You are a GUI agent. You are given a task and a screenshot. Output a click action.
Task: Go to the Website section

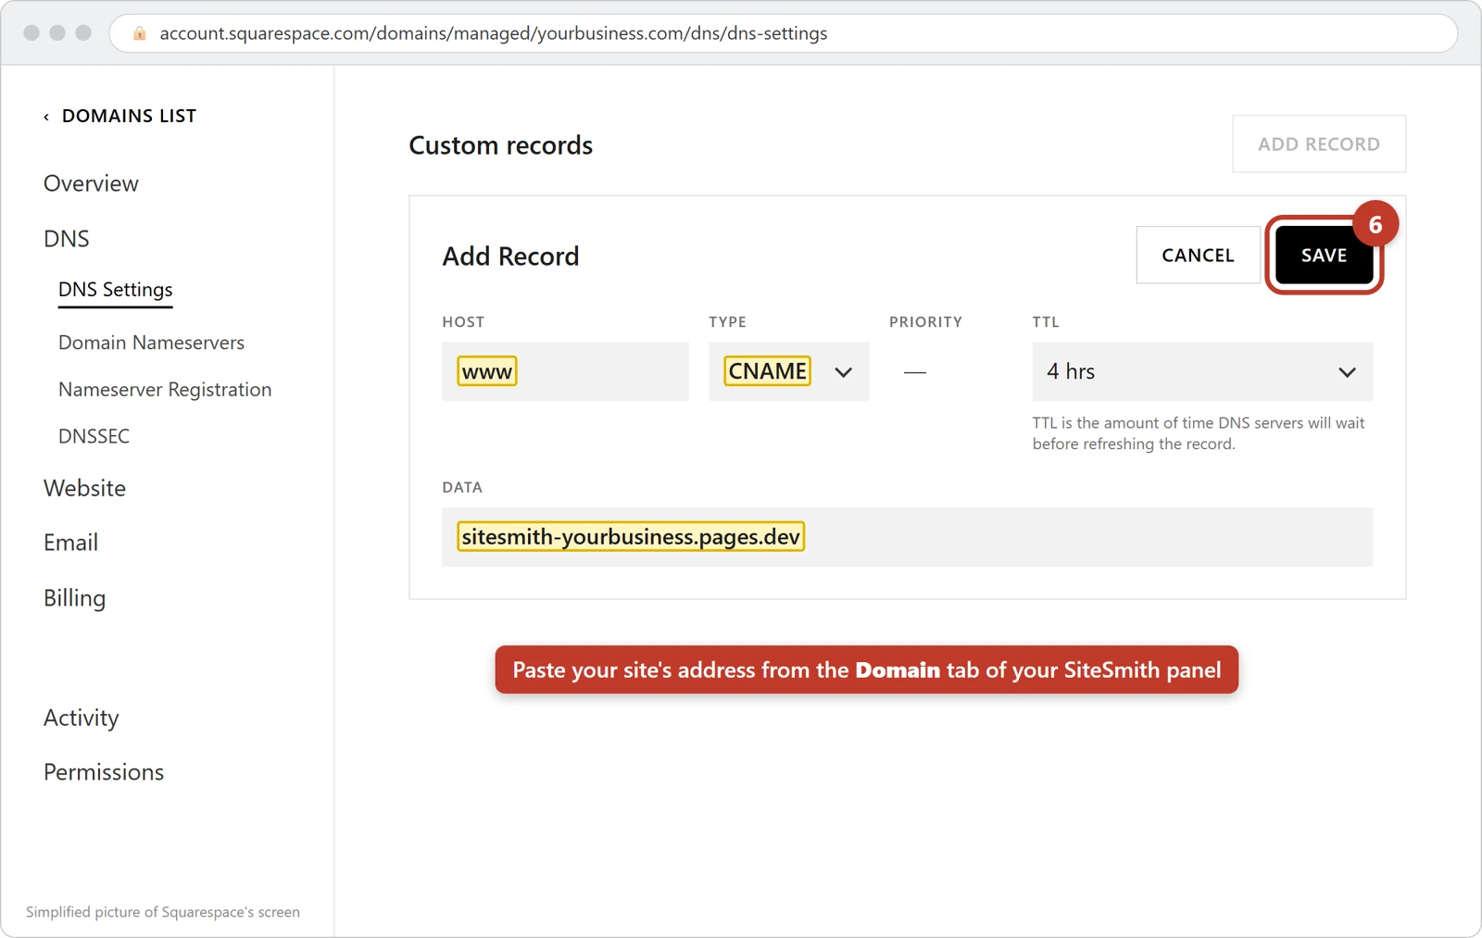84,488
